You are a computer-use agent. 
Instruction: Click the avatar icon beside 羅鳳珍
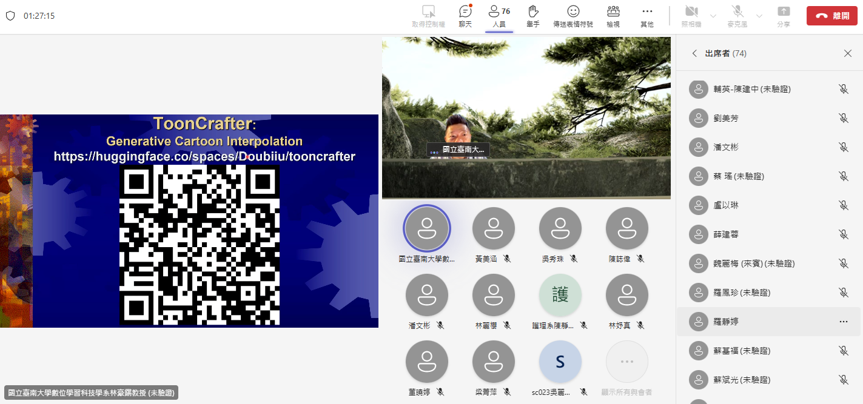point(699,293)
